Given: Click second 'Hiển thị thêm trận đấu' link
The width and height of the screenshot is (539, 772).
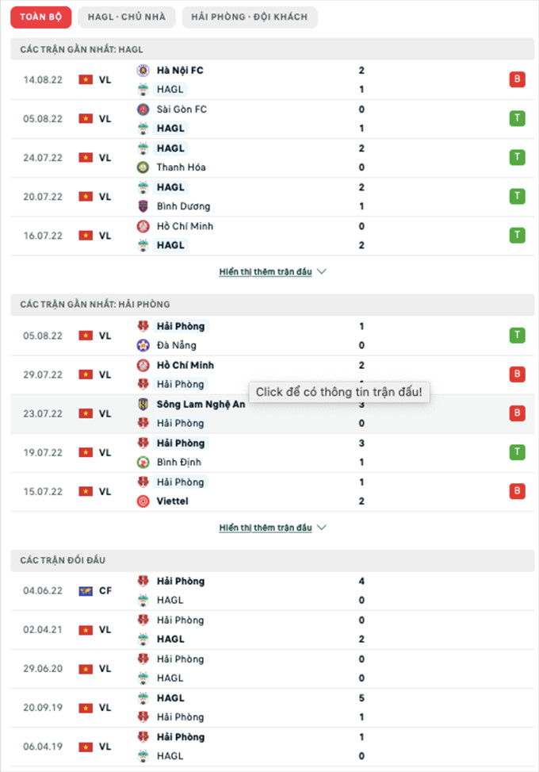Looking at the screenshot, I should (x=266, y=528).
